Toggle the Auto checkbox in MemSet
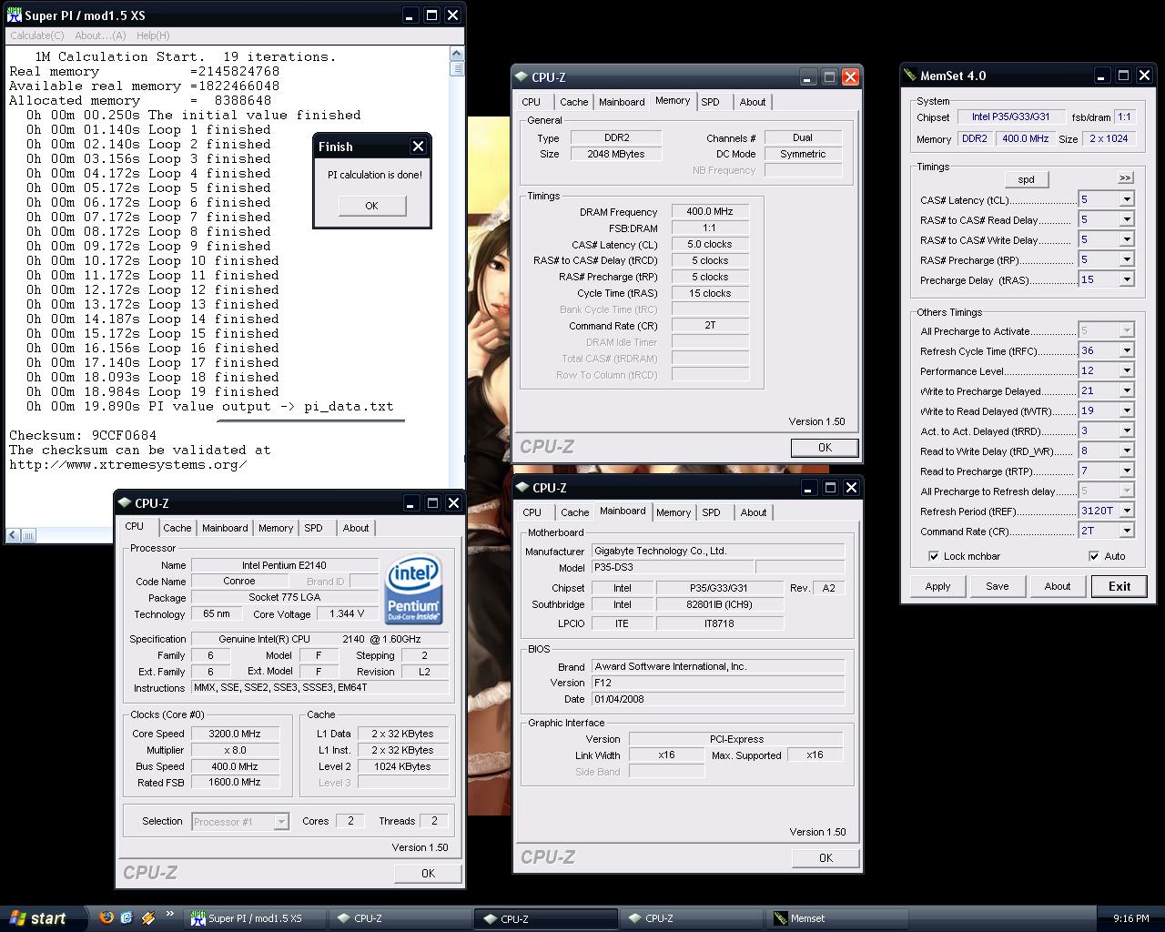 [1094, 556]
